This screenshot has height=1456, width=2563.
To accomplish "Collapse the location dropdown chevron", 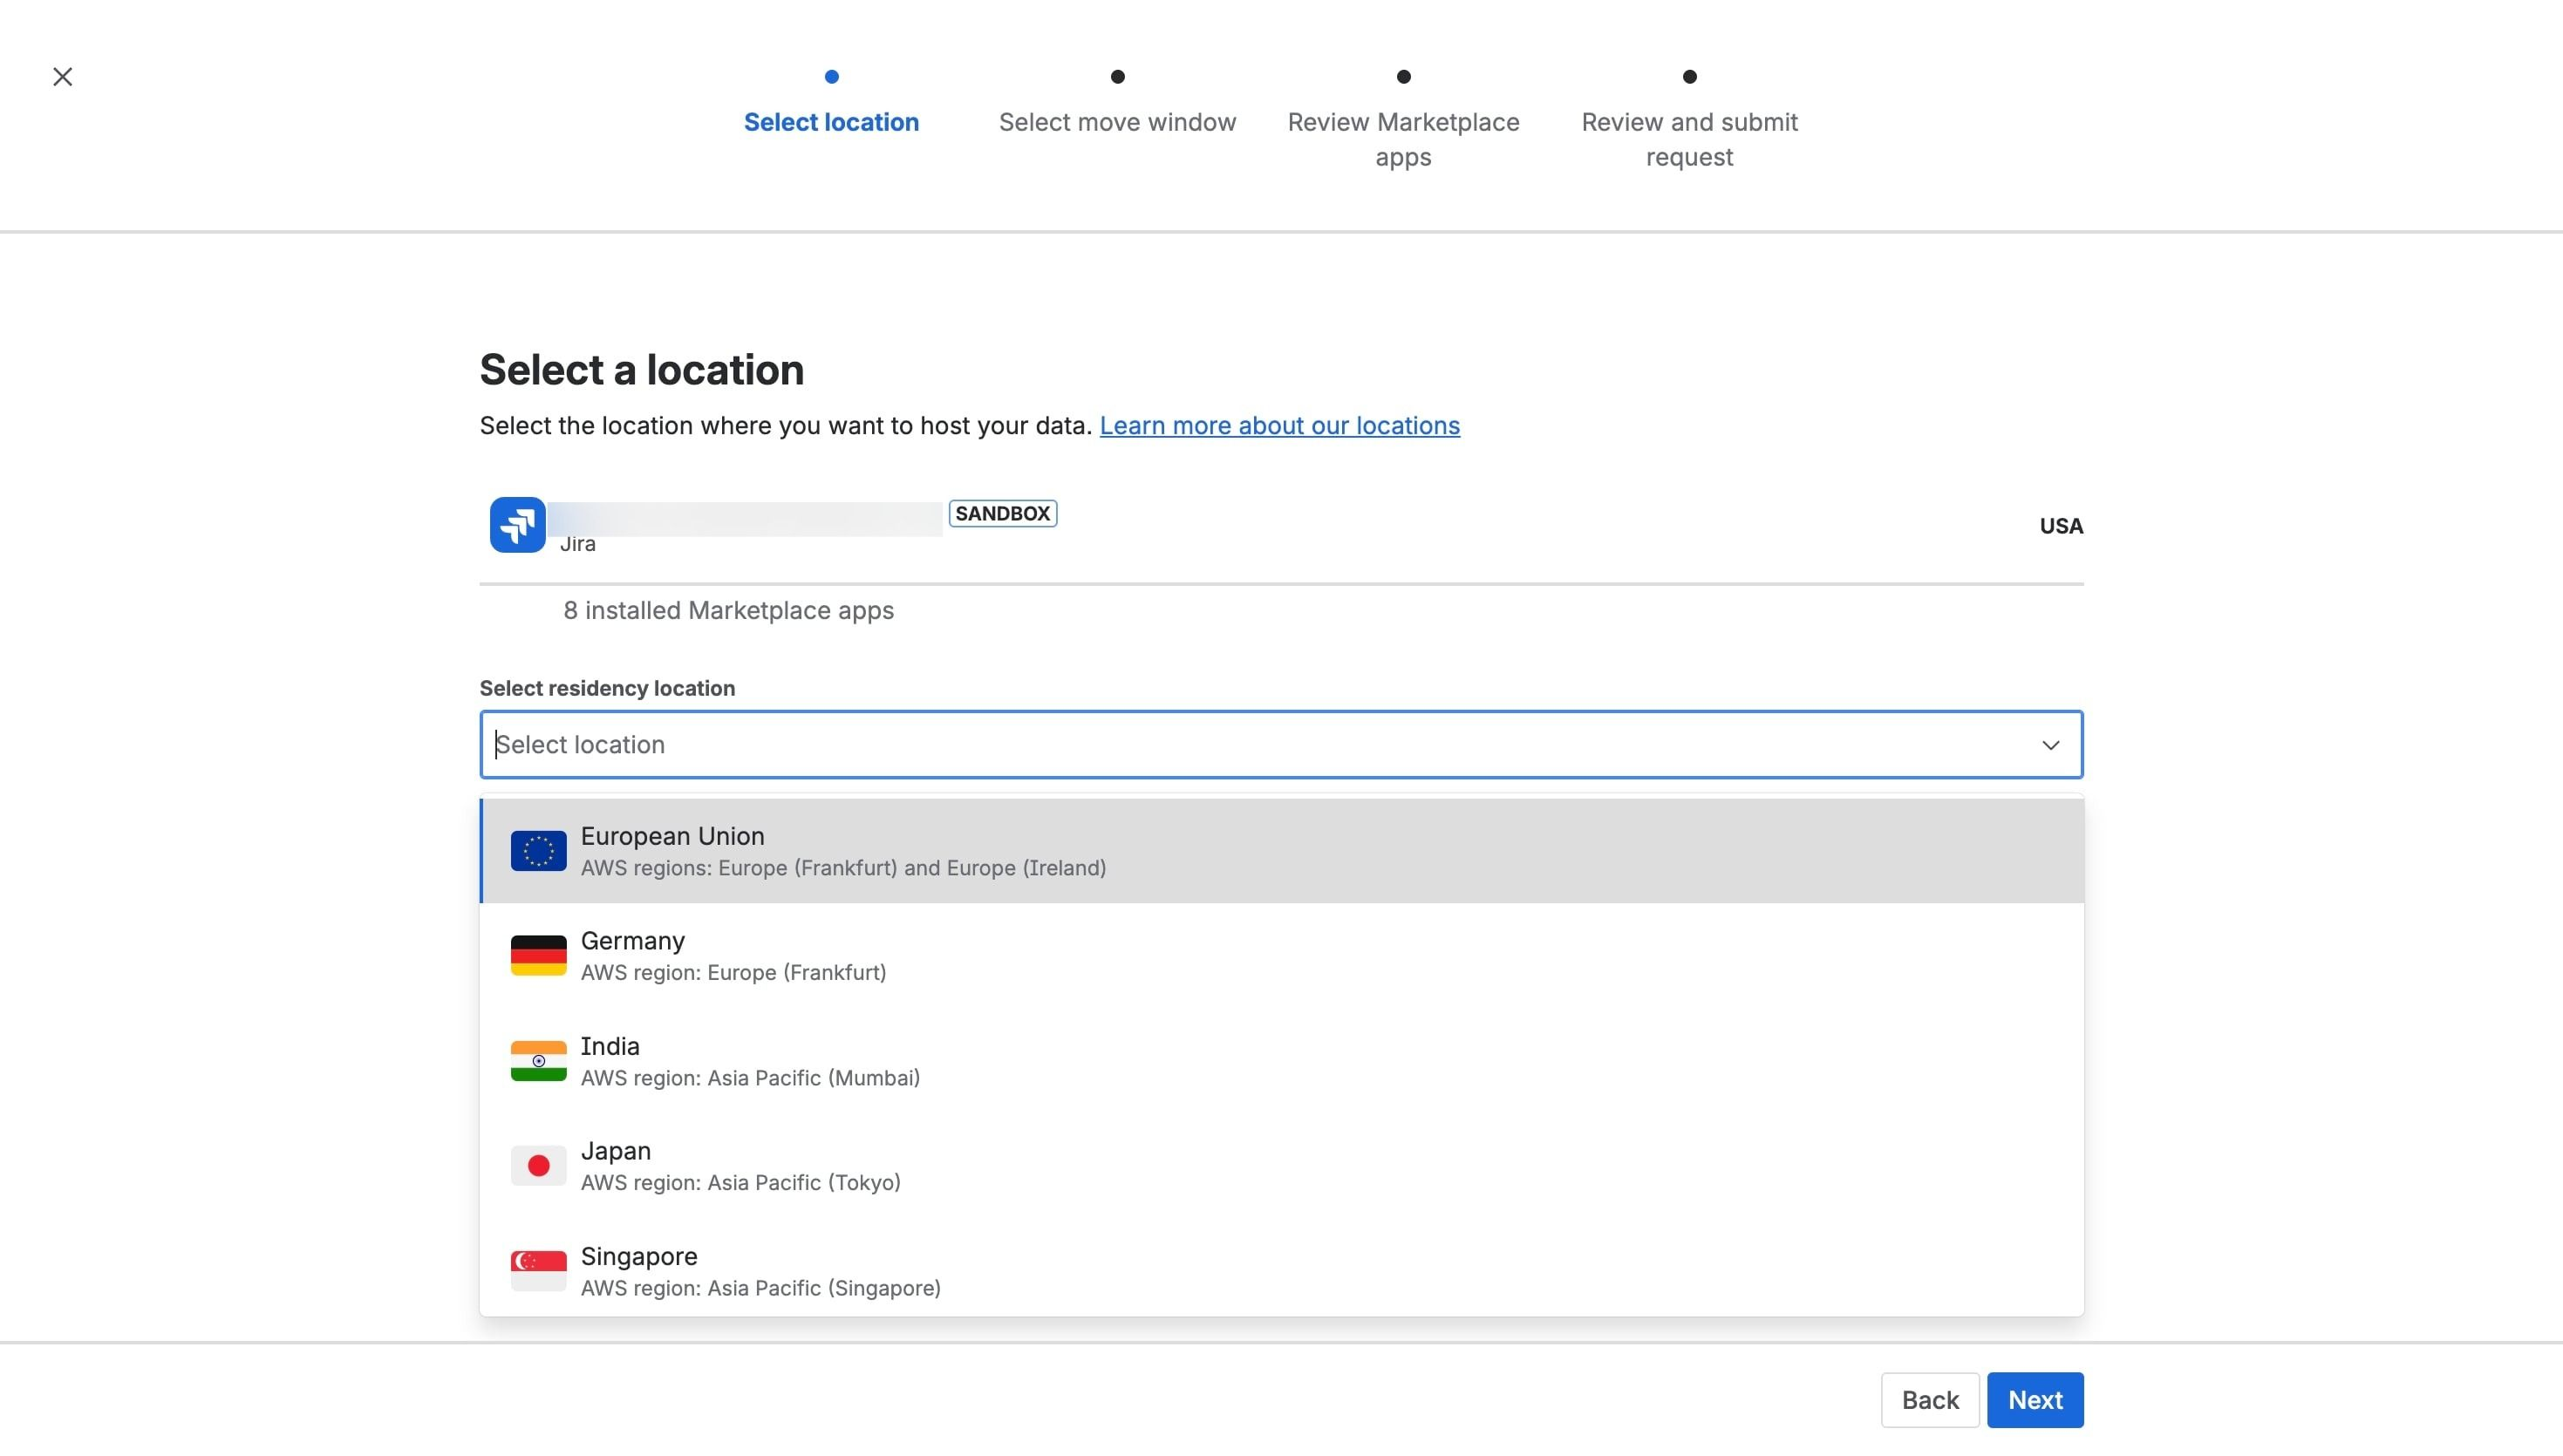I will click(2050, 745).
